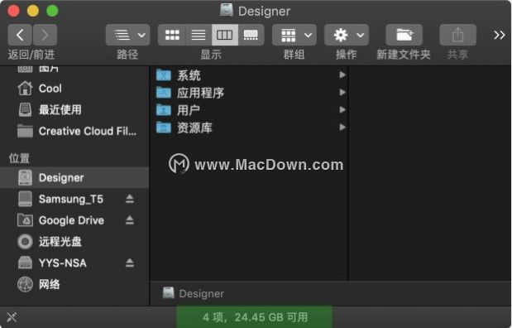Minimize window with yellow button
This screenshot has width=512, height=328.
(33, 11)
